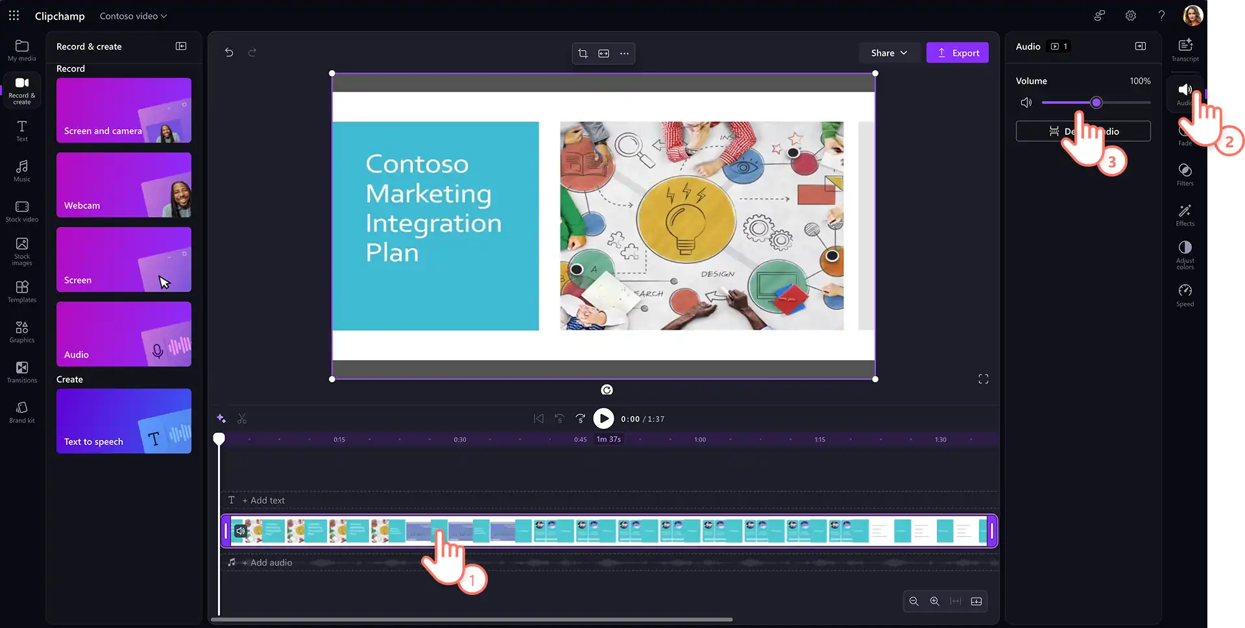This screenshot has width=1245, height=628.
Task: Open the settings gear
Action: point(1130,16)
